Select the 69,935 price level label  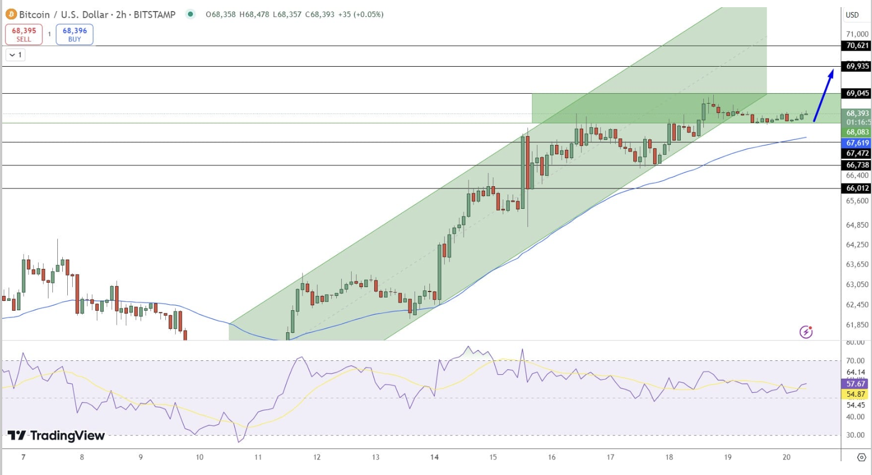[x=857, y=66]
